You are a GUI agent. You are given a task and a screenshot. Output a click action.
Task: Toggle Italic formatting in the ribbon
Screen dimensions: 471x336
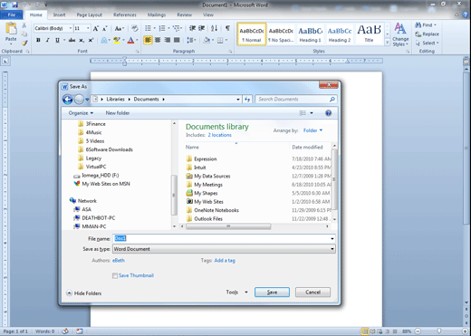point(47,40)
